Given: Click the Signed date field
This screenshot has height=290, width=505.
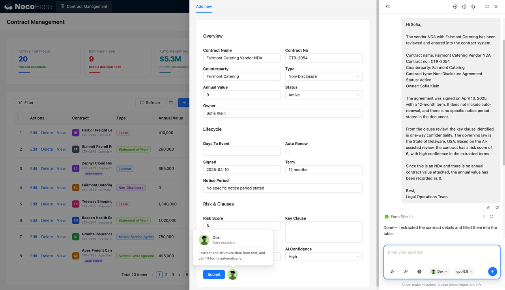Looking at the screenshot, I should tap(242, 170).
